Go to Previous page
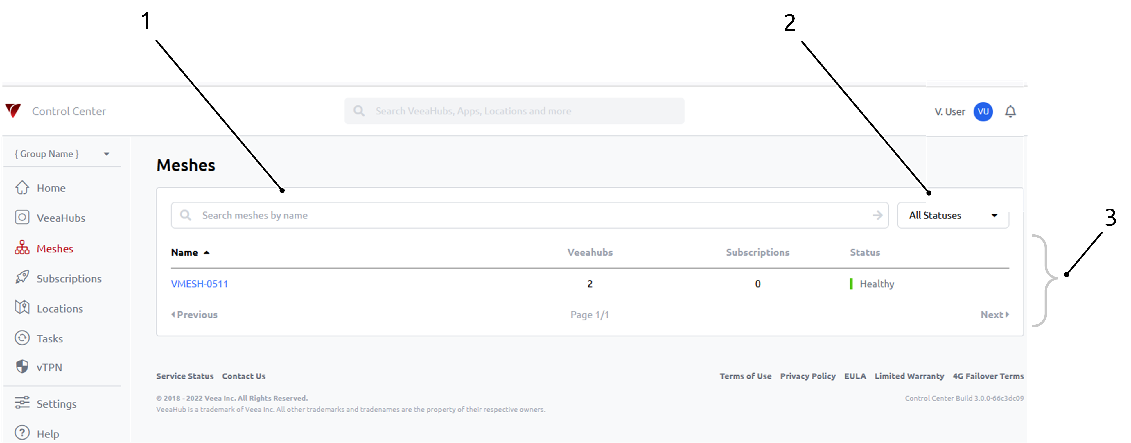 click(194, 314)
